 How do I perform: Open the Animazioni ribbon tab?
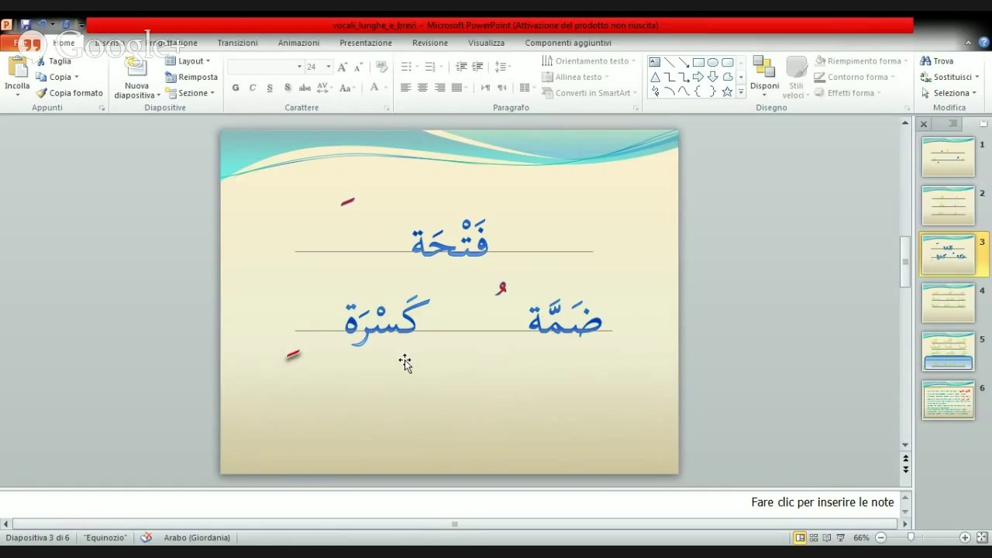pos(298,43)
